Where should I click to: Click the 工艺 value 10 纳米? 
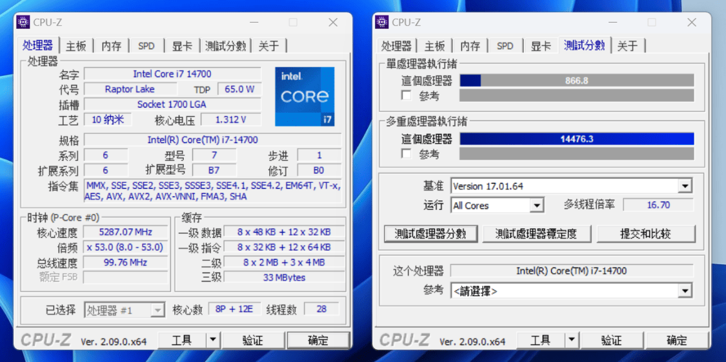(108, 120)
